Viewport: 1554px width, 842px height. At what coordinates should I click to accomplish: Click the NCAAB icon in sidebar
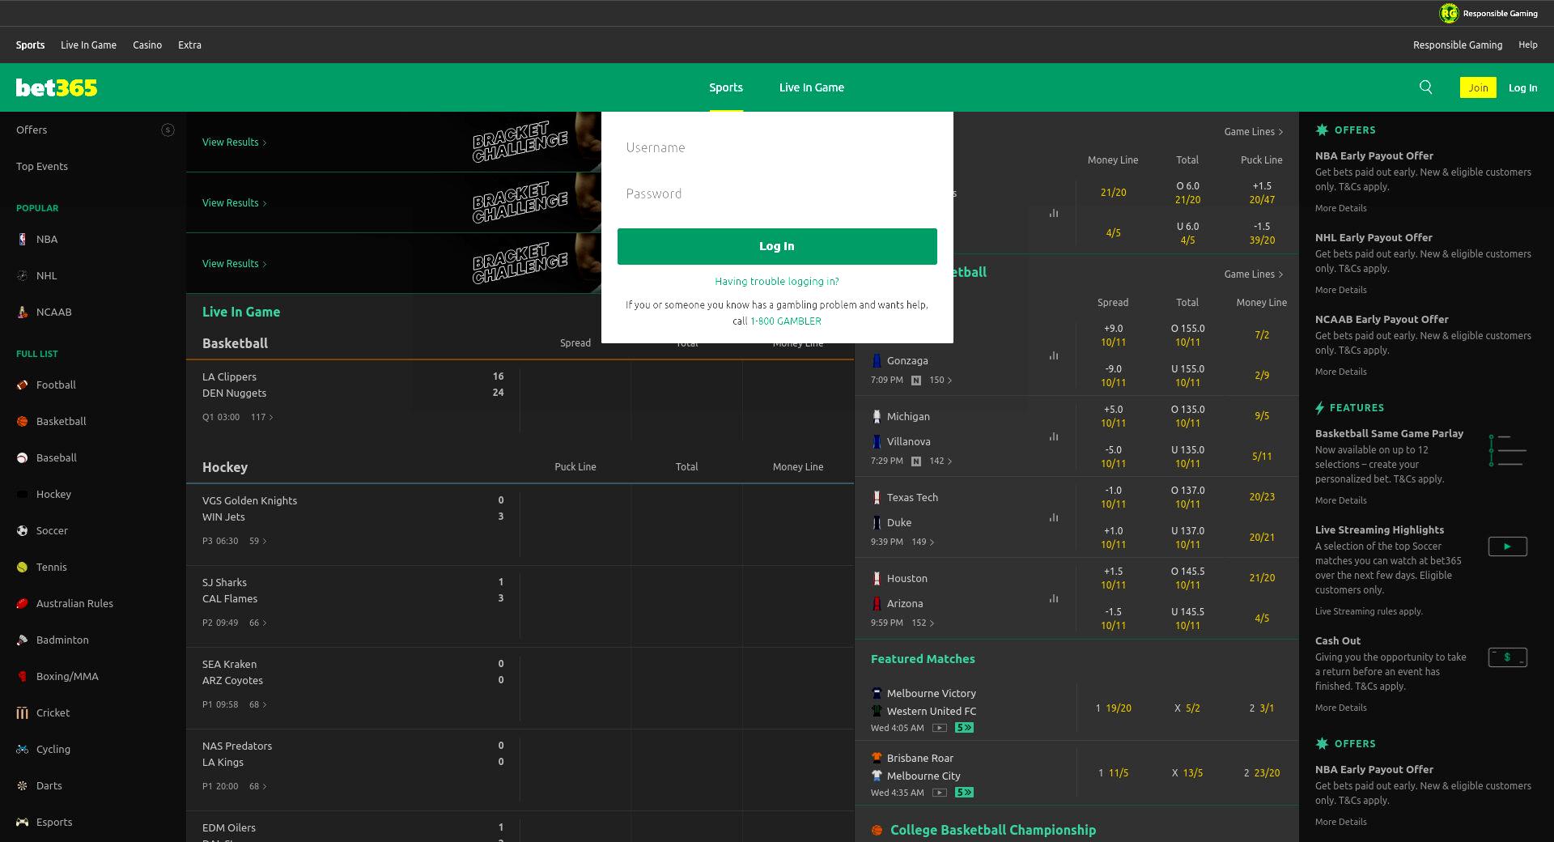click(23, 313)
